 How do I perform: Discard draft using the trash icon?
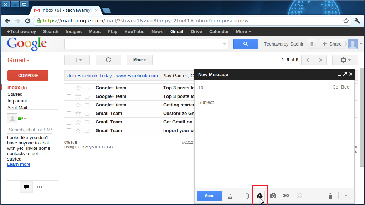point(330,196)
